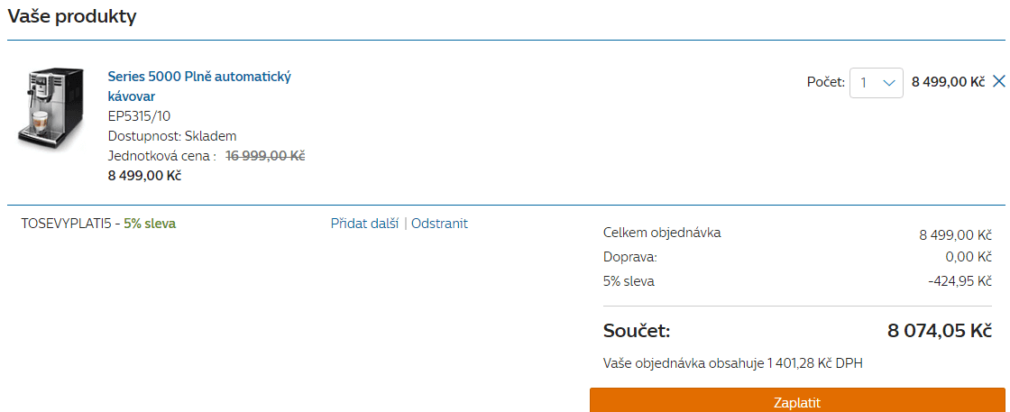
Task: Click the green 5% sleva coupon label
Action: [x=150, y=224]
